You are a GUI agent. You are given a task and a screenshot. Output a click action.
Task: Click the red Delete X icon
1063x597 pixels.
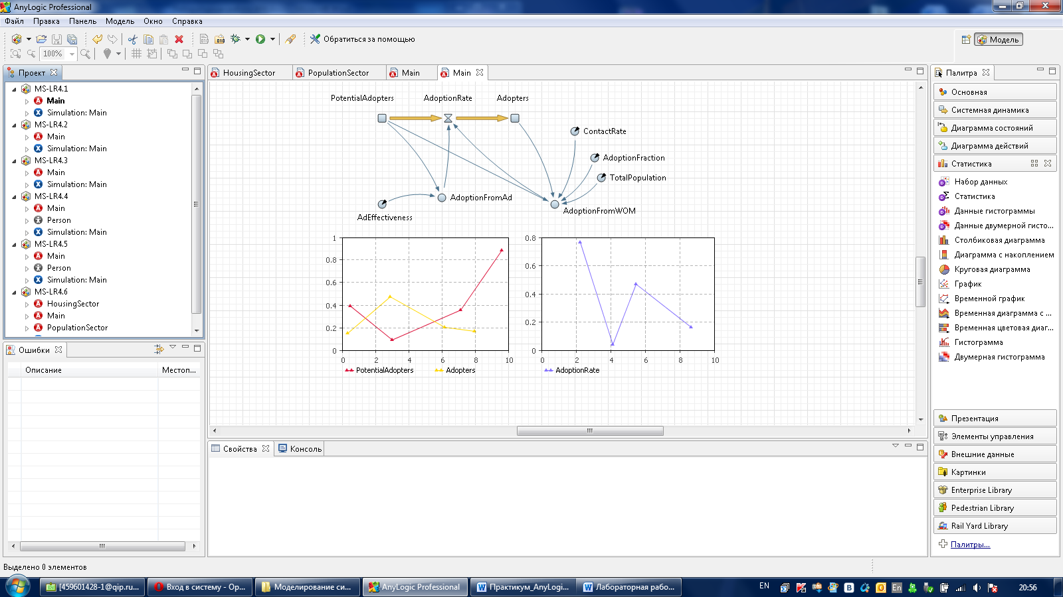click(x=179, y=39)
